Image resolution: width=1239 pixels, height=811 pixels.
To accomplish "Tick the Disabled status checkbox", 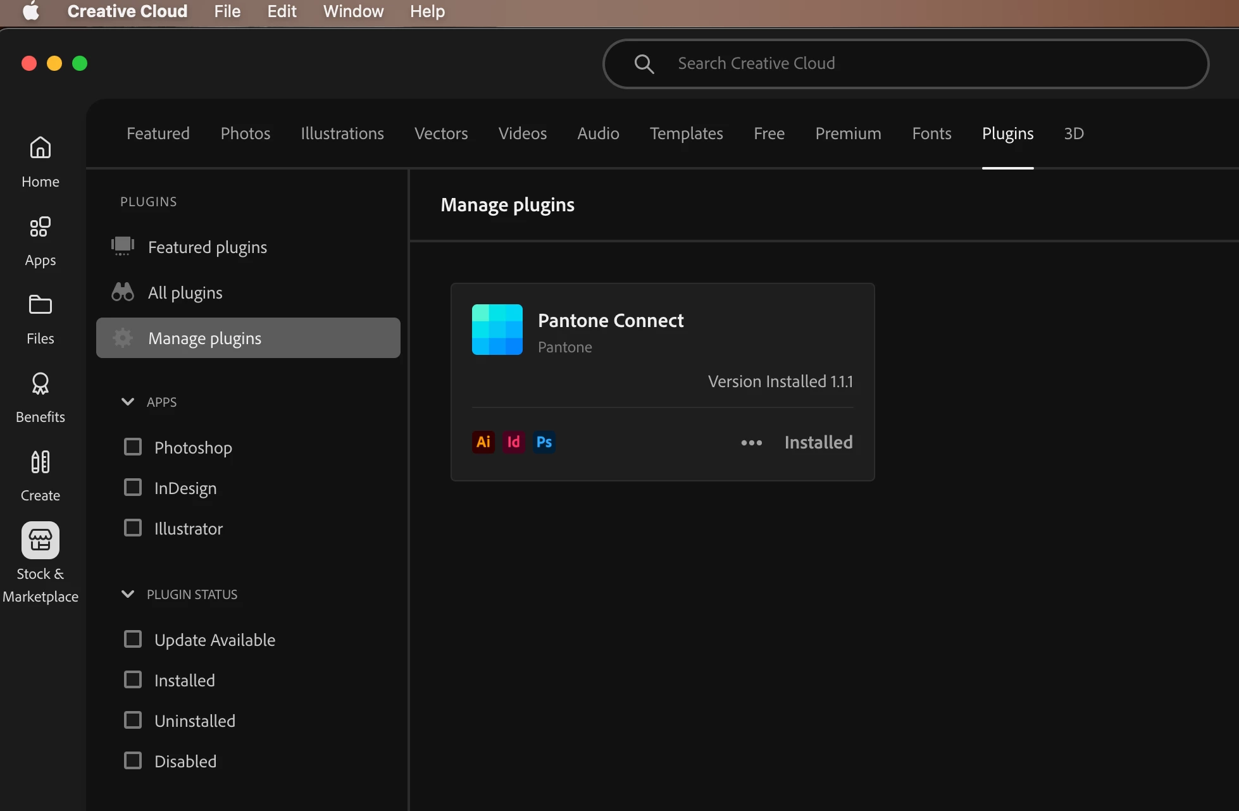I will (133, 761).
